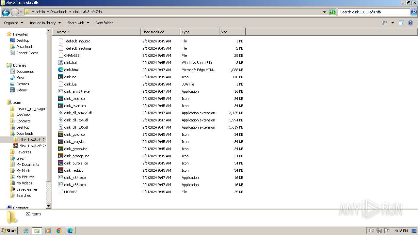Select the LICENSE file

click(x=71, y=192)
